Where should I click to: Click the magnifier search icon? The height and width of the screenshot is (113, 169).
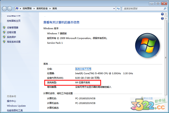point(165,9)
